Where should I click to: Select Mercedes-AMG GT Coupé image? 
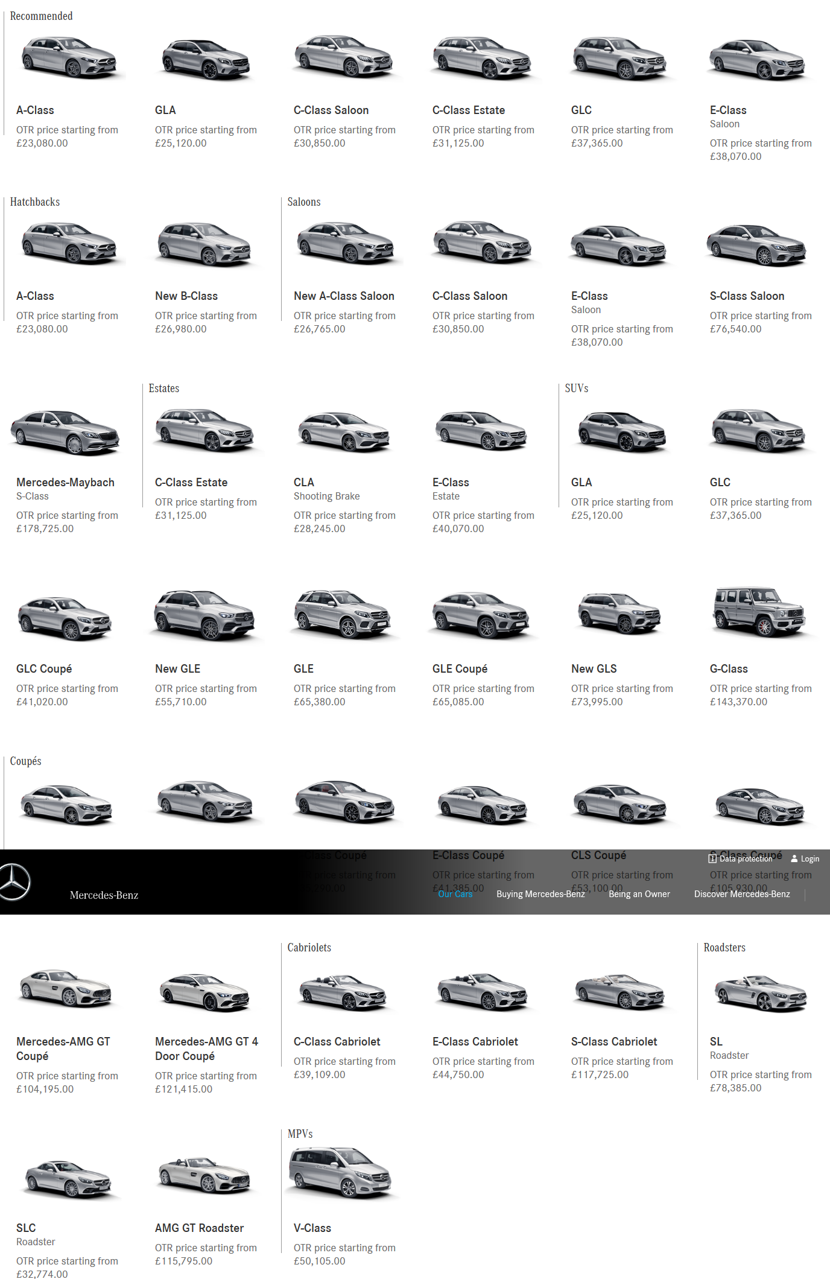pyautogui.click(x=66, y=988)
